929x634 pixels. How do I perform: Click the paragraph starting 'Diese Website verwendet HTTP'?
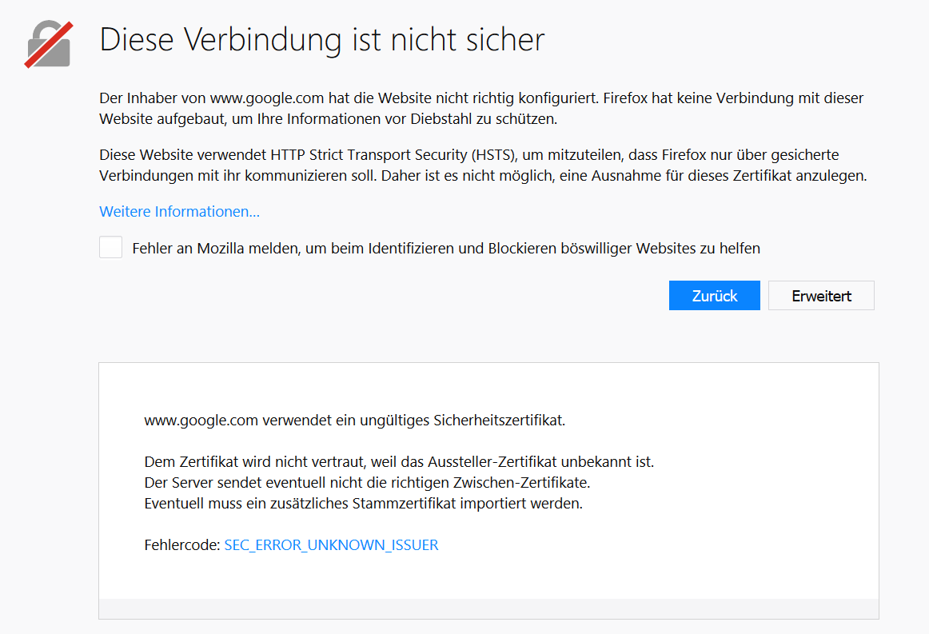click(x=481, y=165)
